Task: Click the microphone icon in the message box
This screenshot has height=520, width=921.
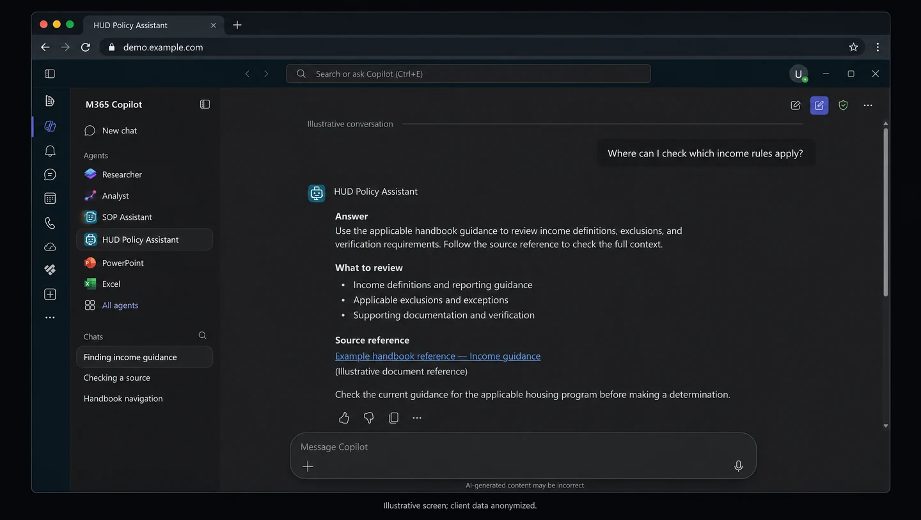Action: [x=738, y=466]
